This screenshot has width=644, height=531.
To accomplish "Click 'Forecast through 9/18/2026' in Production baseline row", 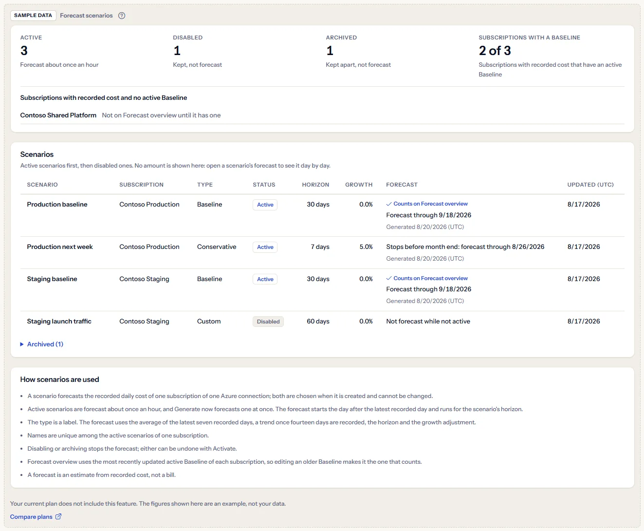I will [428, 215].
